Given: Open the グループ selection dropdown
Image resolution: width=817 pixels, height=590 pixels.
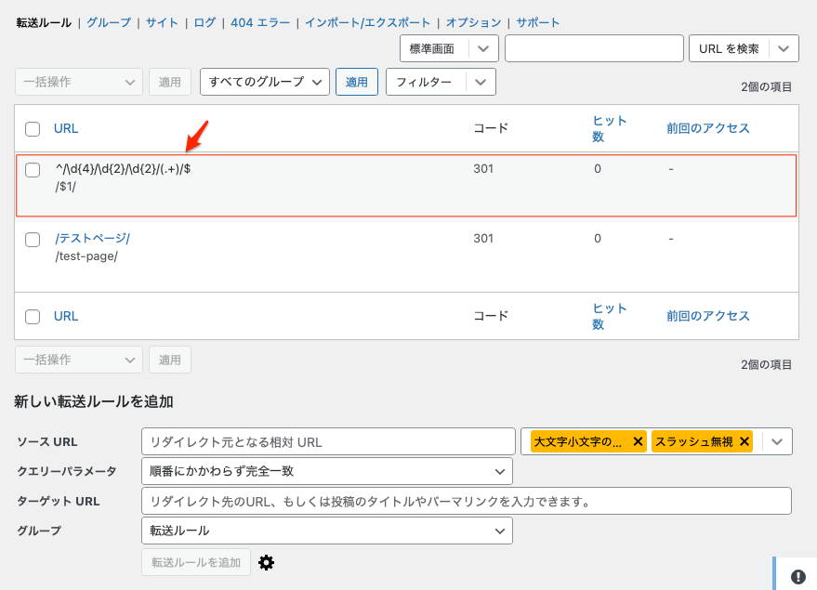Looking at the screenshot, I should click(326, 531).
